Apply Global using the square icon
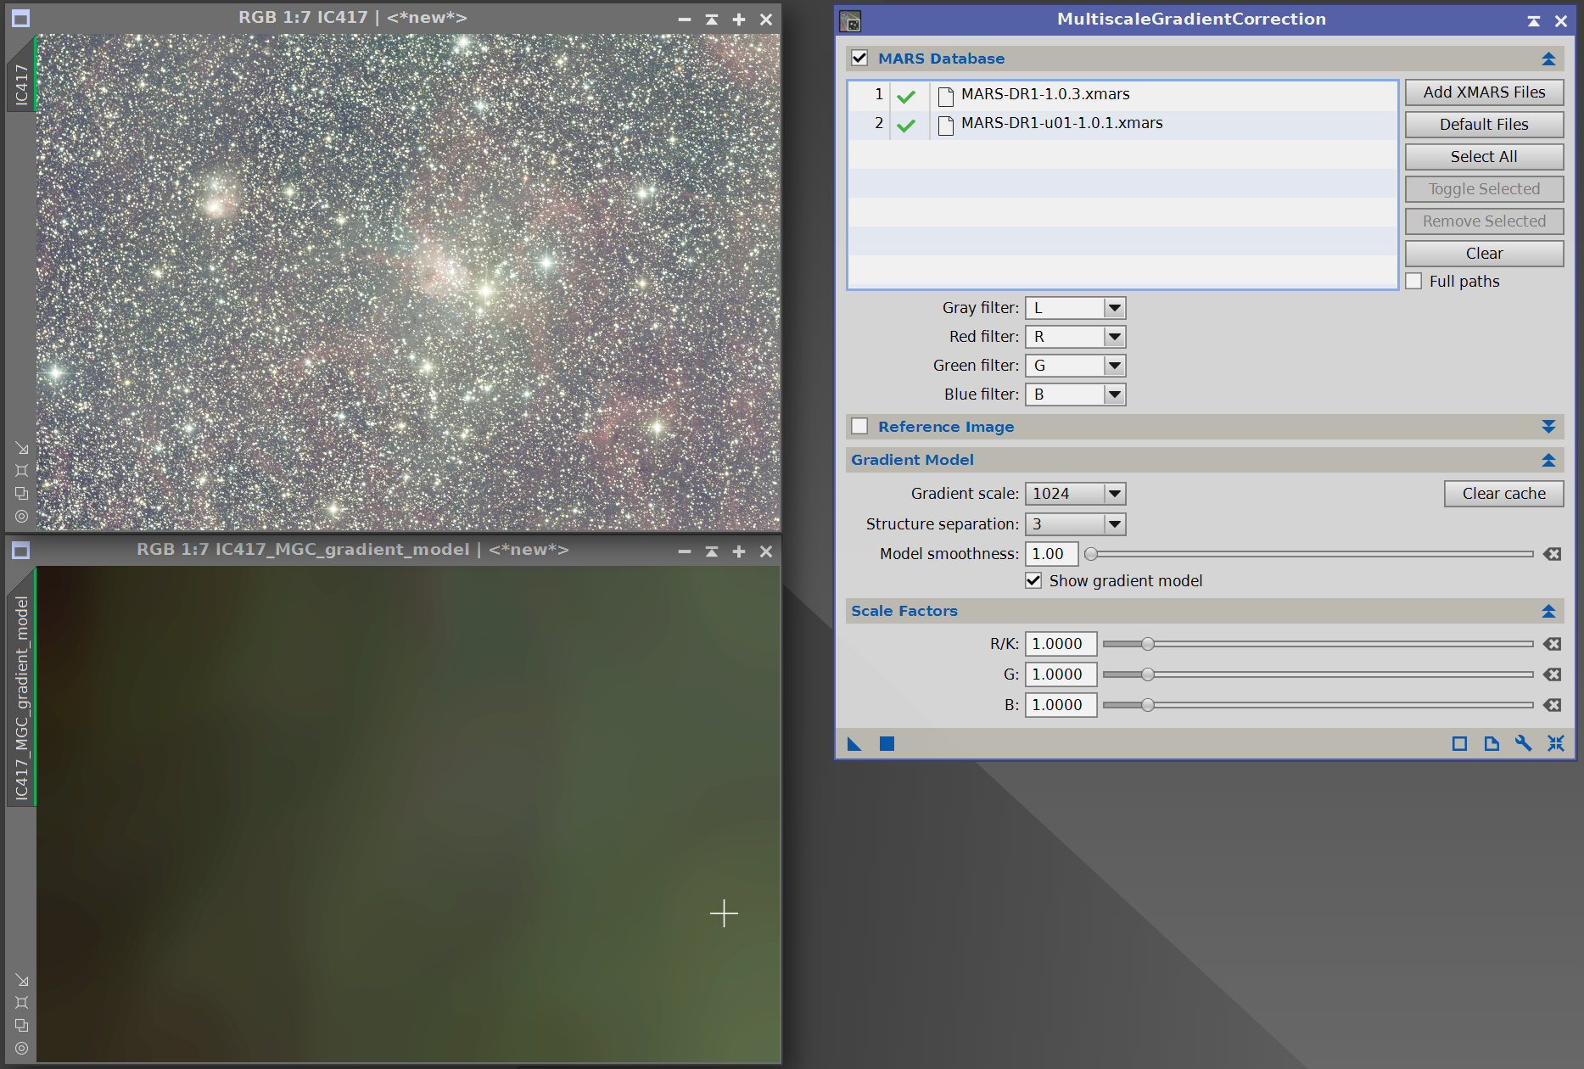 pyautogui.click(x=887, y=743)
